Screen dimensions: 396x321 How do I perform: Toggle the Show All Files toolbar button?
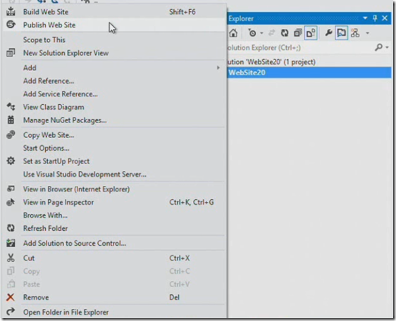point(311,33)
